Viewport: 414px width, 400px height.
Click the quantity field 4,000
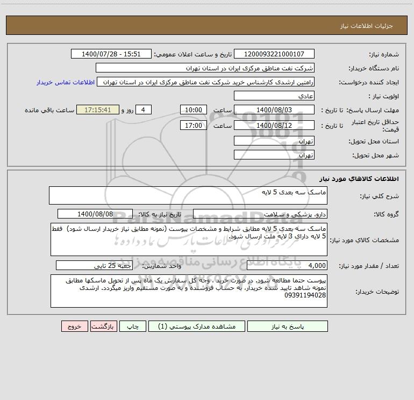287,265
